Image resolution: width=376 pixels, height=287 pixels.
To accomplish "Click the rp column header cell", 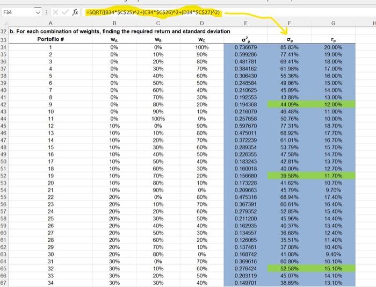I will pyautogui.click(x=334, y=39).
